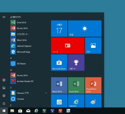Click the Windows Start button on taskbar
Viewport: 125px width, 114px height.
(x=4, y=111)
